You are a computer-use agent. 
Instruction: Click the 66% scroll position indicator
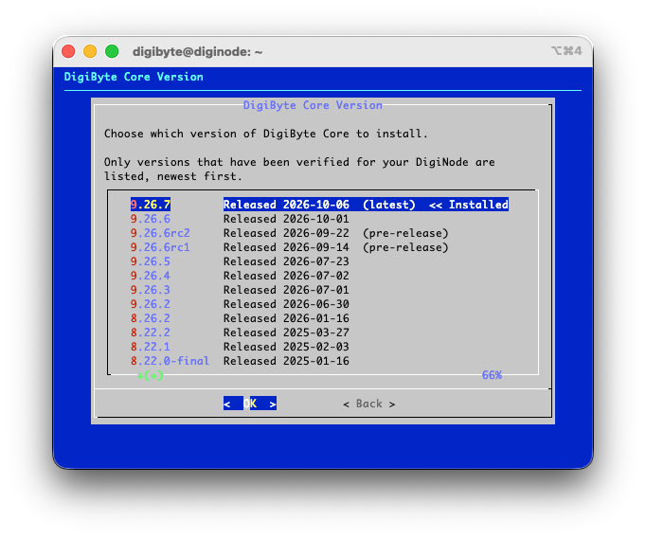pyautogui.click(x=492, y=375)
